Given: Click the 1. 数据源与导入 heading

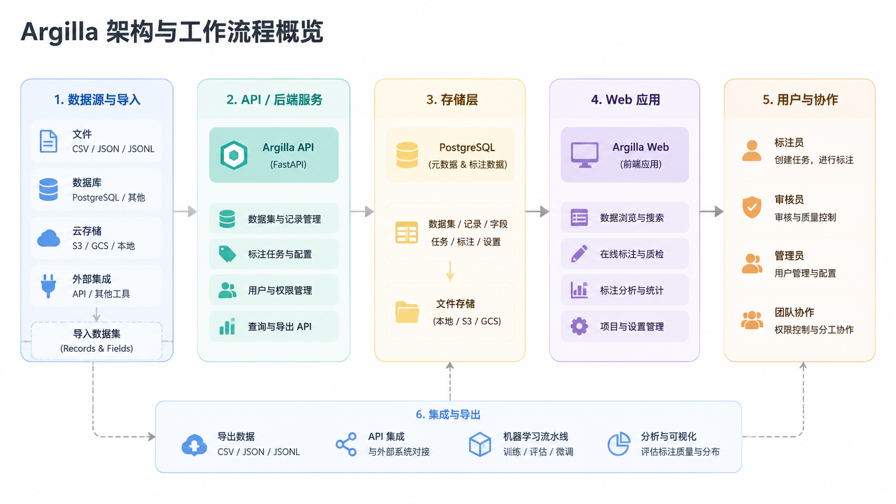Looking at the screenshot, I should (x=97, y=100).
